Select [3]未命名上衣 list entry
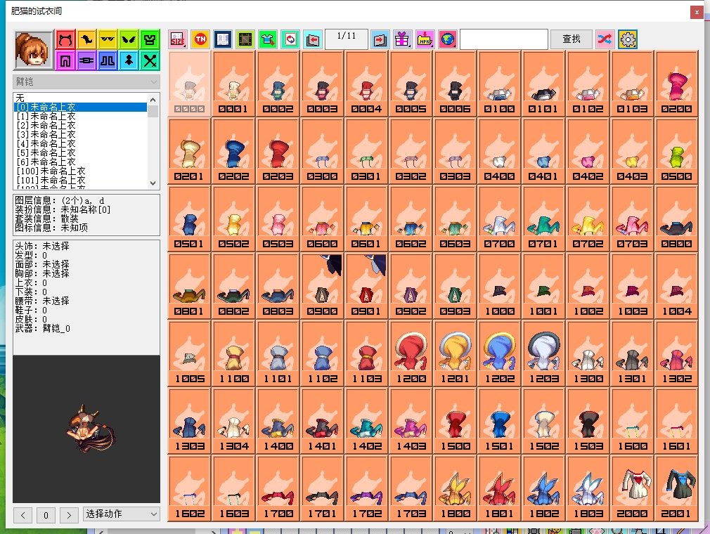This screenshot has height=534, width=710. tap(81, 134)
